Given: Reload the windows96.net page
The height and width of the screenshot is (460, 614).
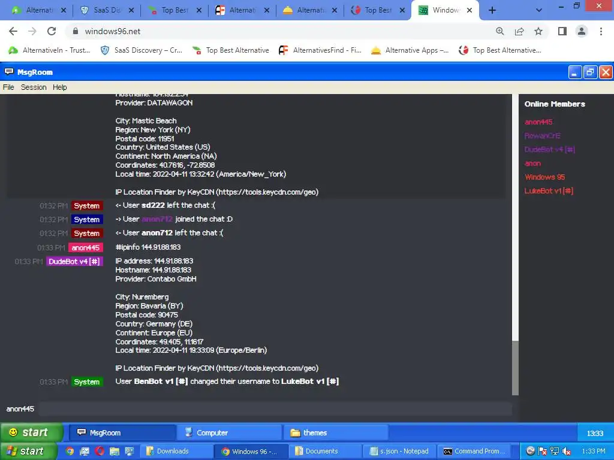Looking at the screenshot, I should 52,31.
